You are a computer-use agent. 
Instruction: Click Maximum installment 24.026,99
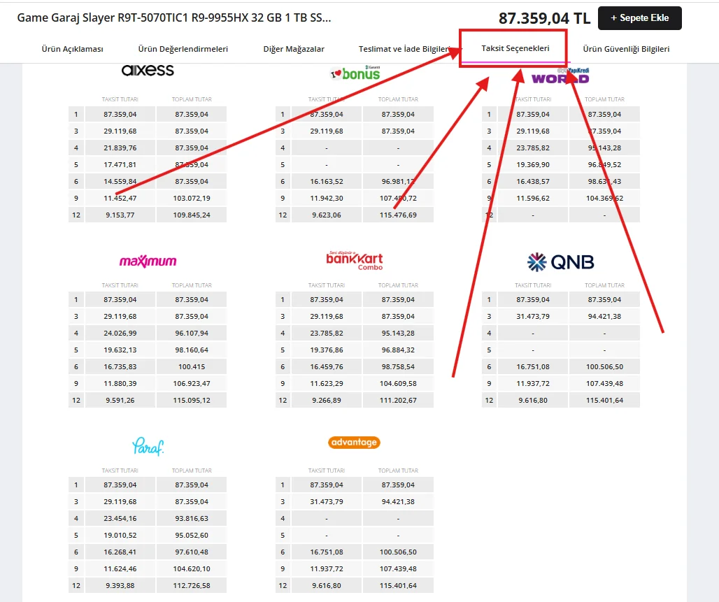point(120,334)
